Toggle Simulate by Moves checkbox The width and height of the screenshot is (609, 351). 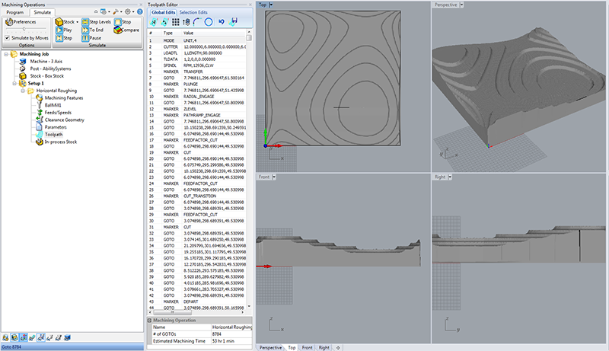8,37
